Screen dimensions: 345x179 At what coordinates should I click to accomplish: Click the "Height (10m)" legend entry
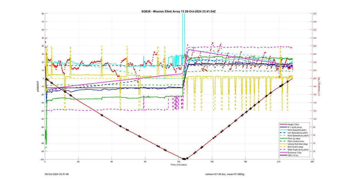(293, 124)
